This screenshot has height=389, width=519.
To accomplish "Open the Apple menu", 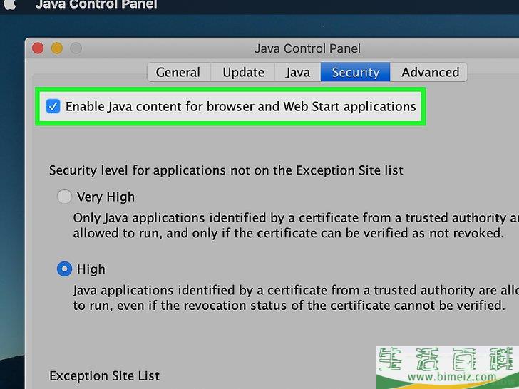I will coord(9,4).
